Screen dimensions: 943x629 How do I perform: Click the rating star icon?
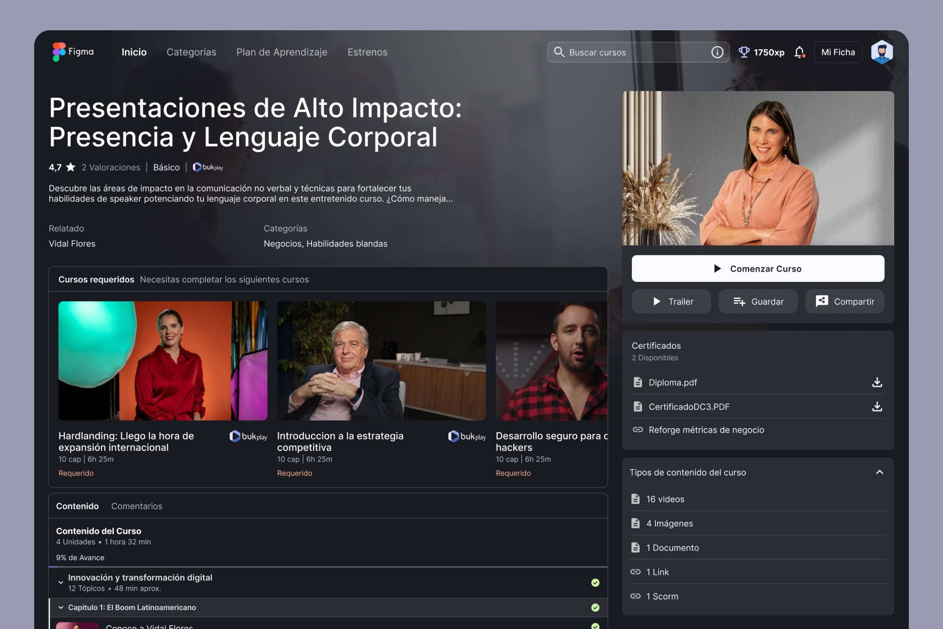click(x=71, y=167)
